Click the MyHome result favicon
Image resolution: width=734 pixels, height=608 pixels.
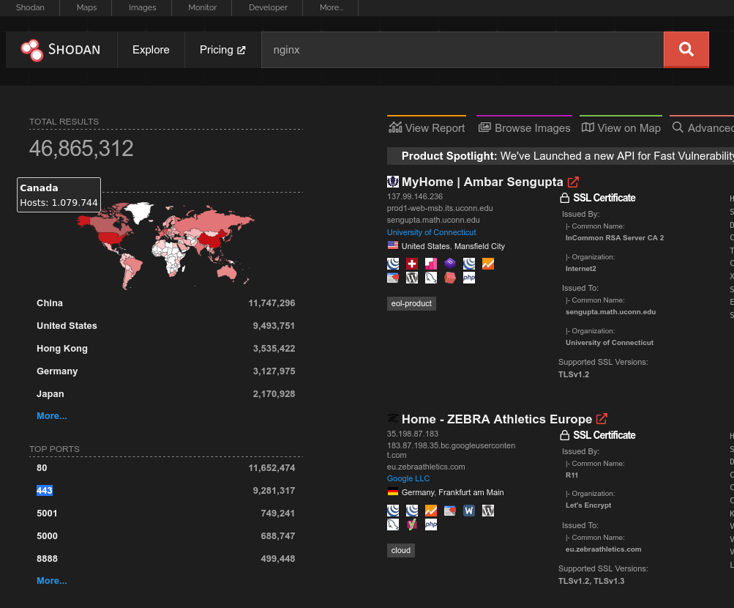(x=393, y=182)
